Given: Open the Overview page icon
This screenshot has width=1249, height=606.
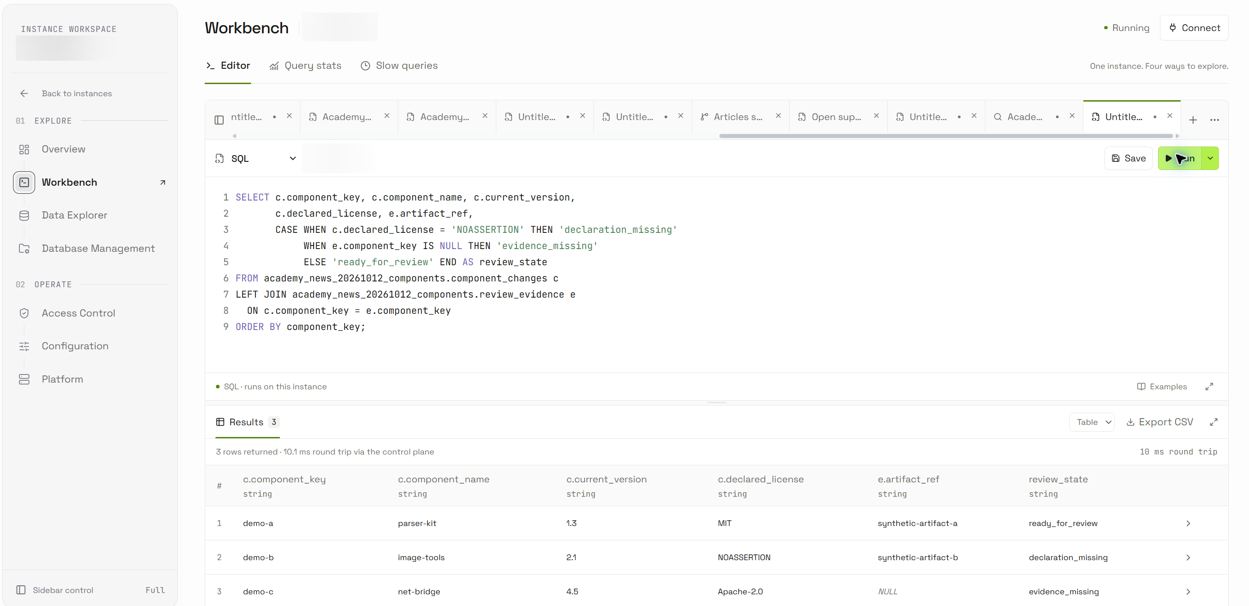Looking at the screenshot, I should coord(24,149).
